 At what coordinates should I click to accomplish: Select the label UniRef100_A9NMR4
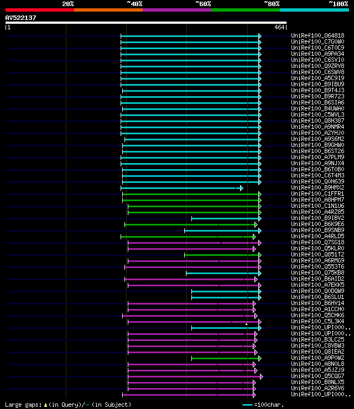click(x=317, y=127)
